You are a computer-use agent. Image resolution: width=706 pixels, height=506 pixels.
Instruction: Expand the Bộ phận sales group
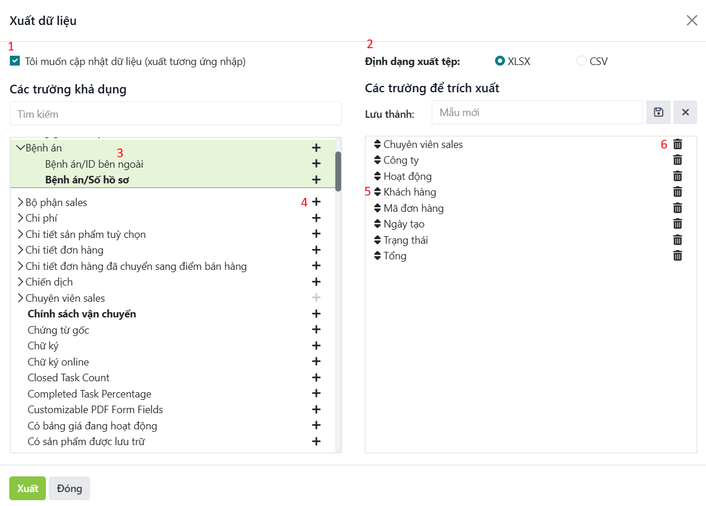coord(20,203)
